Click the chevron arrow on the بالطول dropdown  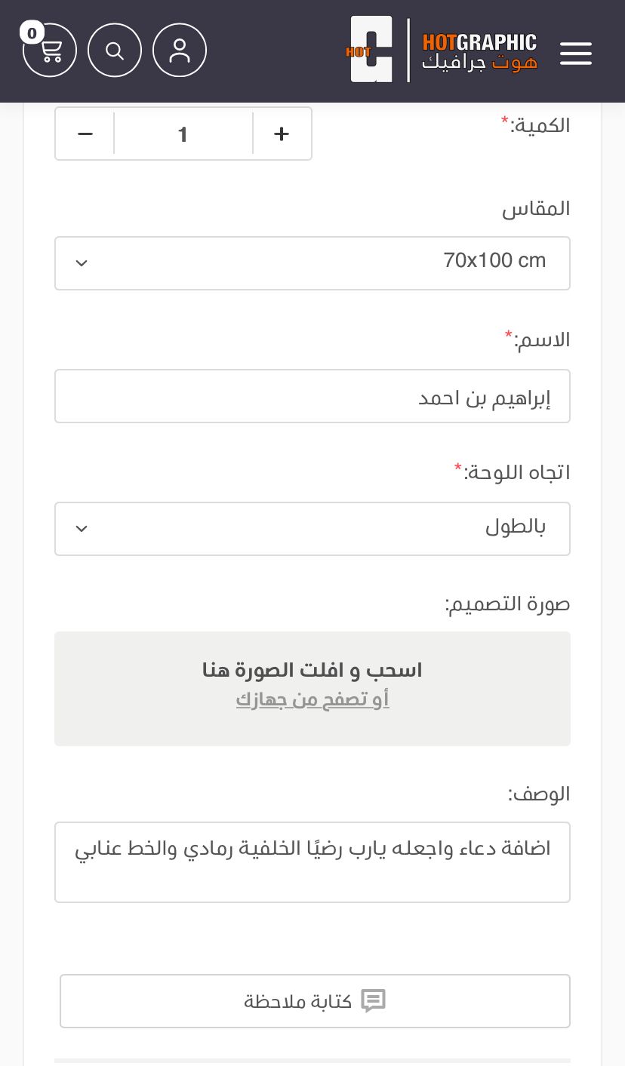(82, 528)
